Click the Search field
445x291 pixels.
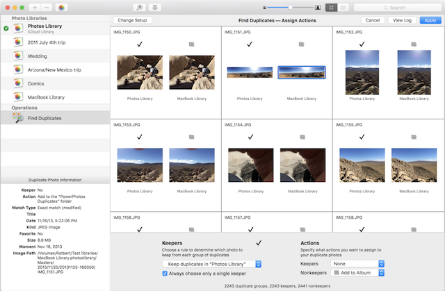(396, 7)
